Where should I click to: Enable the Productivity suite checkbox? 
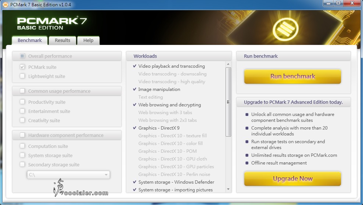(22, 102)
